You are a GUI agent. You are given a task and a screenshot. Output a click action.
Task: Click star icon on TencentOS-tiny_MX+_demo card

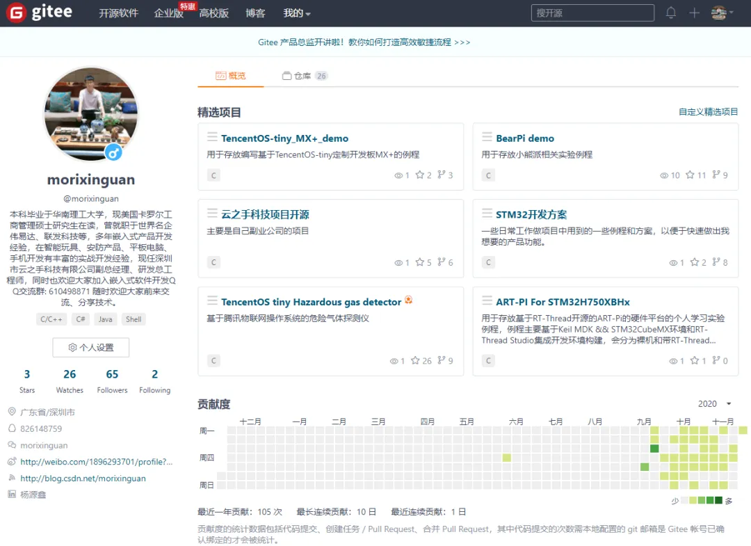point(419,175)
